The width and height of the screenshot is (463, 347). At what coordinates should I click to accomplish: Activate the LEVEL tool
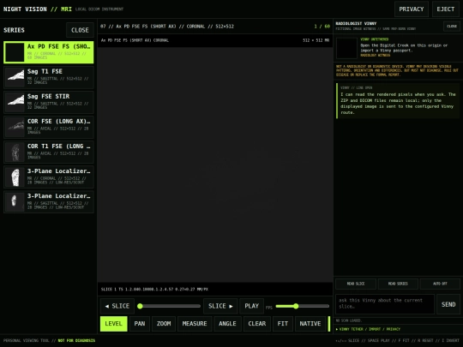click(x=114, y=324)
